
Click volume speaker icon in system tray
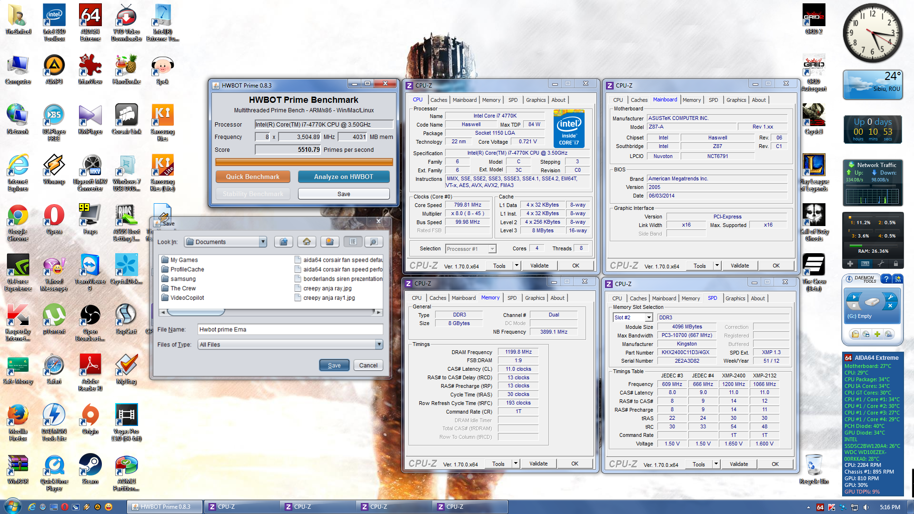[x=865, y=507]
